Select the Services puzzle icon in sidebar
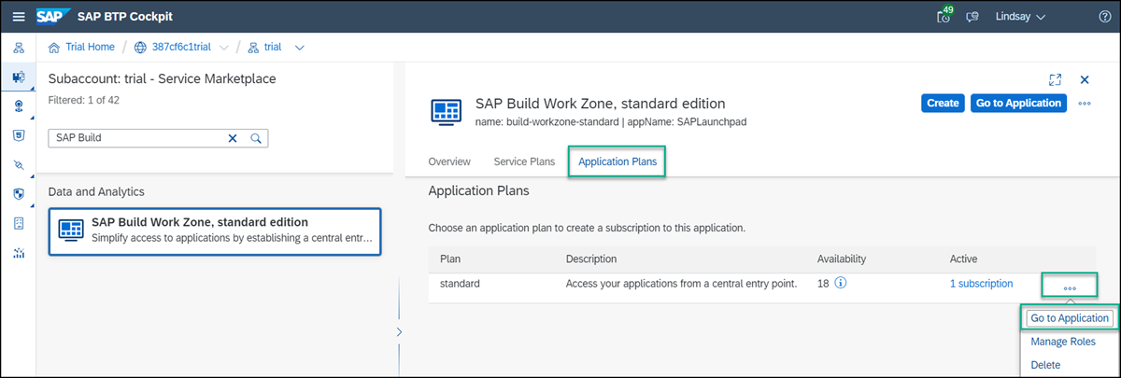1121x378 pixels. 19,77
